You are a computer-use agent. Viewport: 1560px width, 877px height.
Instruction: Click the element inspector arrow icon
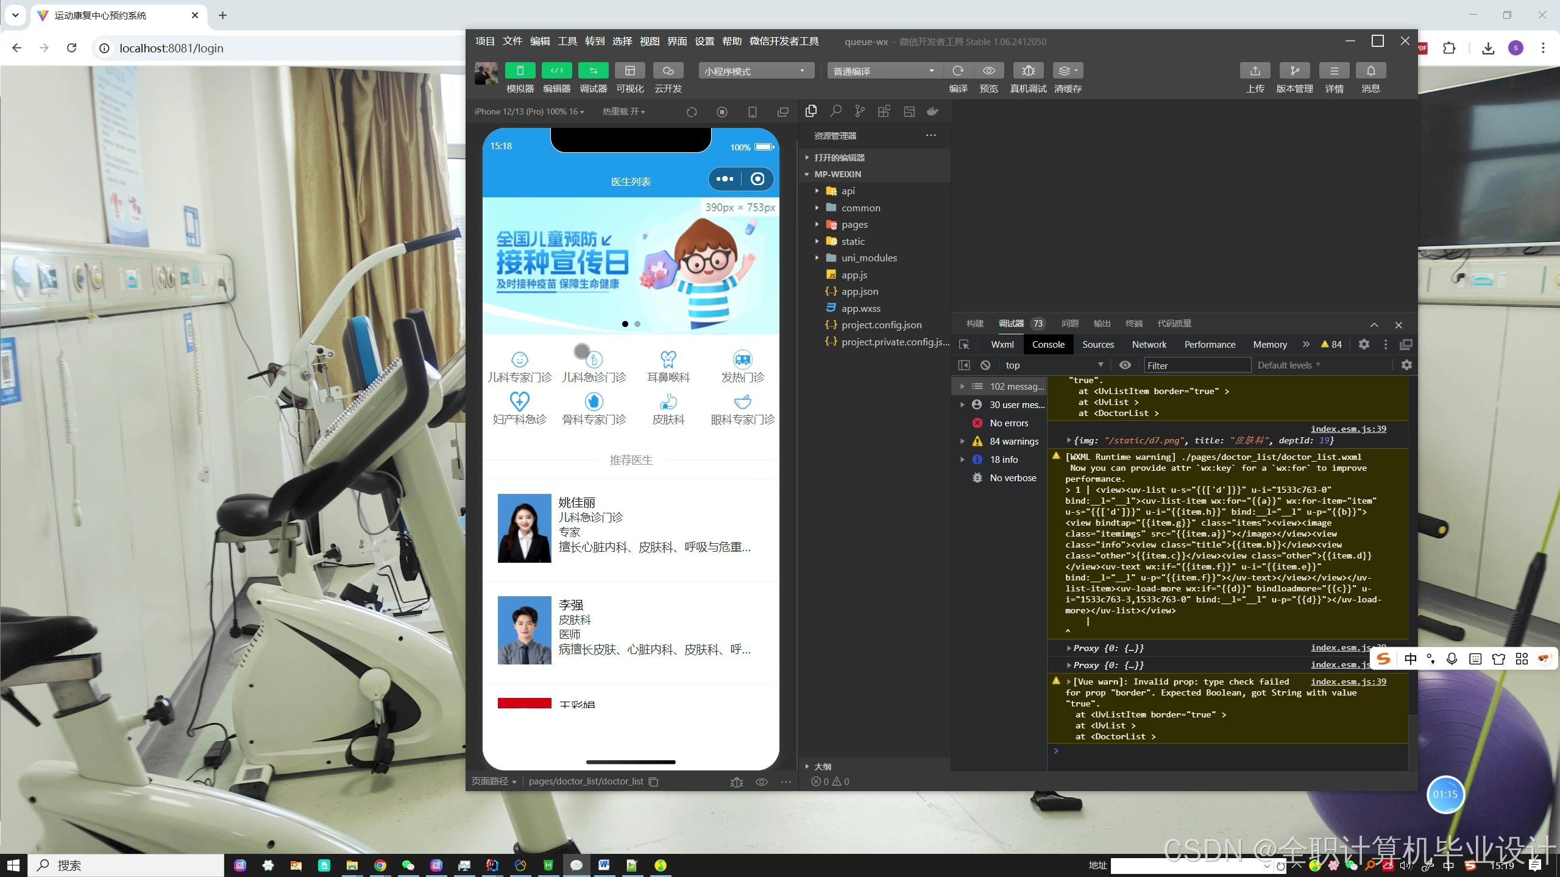pos(964,345)
